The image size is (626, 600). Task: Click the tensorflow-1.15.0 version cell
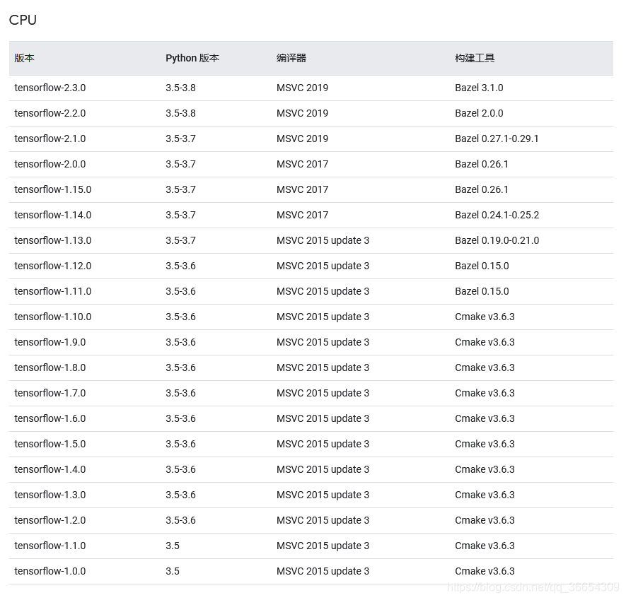point(53,189)
